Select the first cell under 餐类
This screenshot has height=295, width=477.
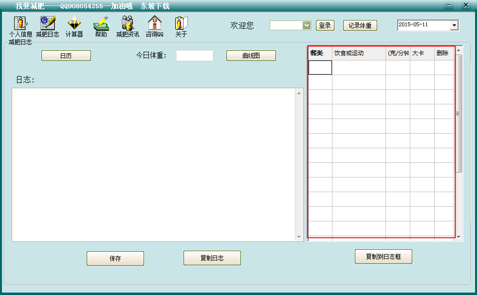point(320,67)
